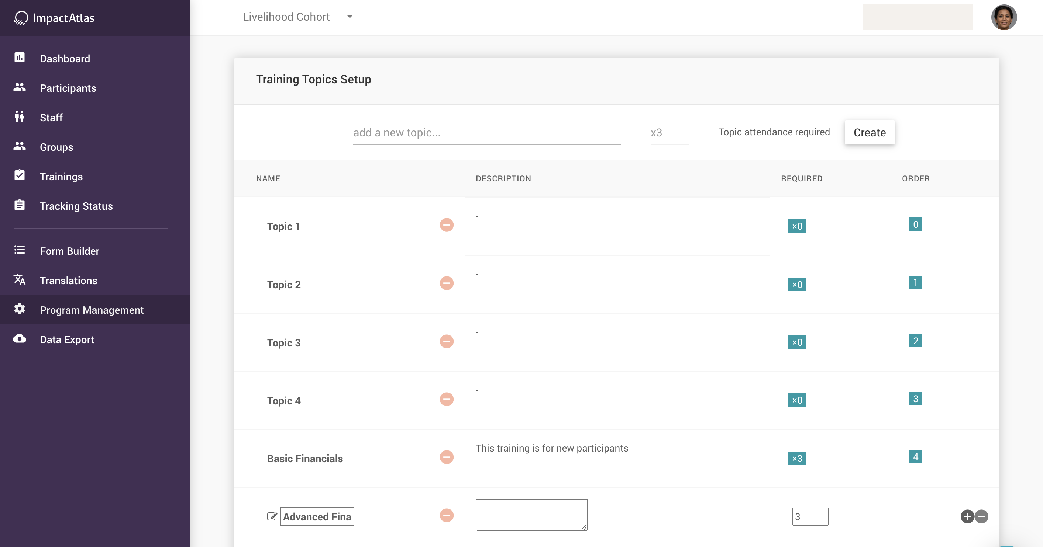Click the delete icon beside Topic 3
The width and height of the screenshot is (1043, 547).
[x=446, y=341]
